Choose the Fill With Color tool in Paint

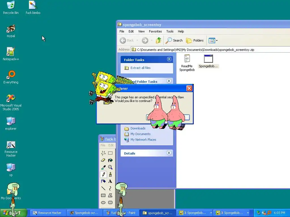(x=110, y=160)
